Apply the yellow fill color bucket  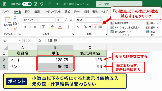[52, 27]
